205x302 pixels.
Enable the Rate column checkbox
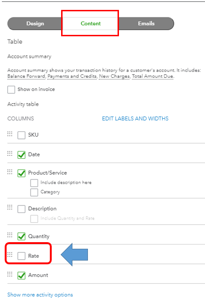21,256
